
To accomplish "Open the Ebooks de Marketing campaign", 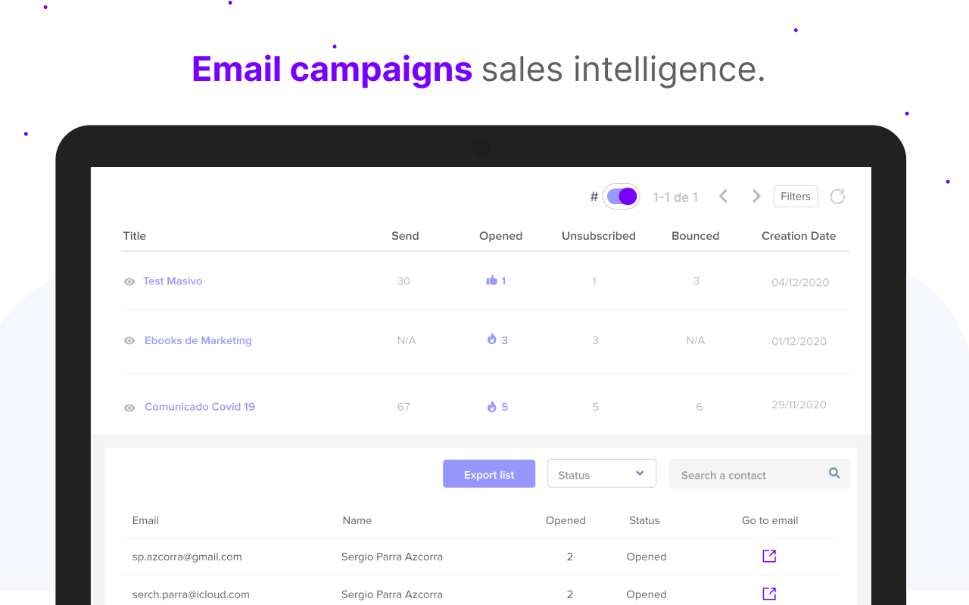I will click(198, 340).
